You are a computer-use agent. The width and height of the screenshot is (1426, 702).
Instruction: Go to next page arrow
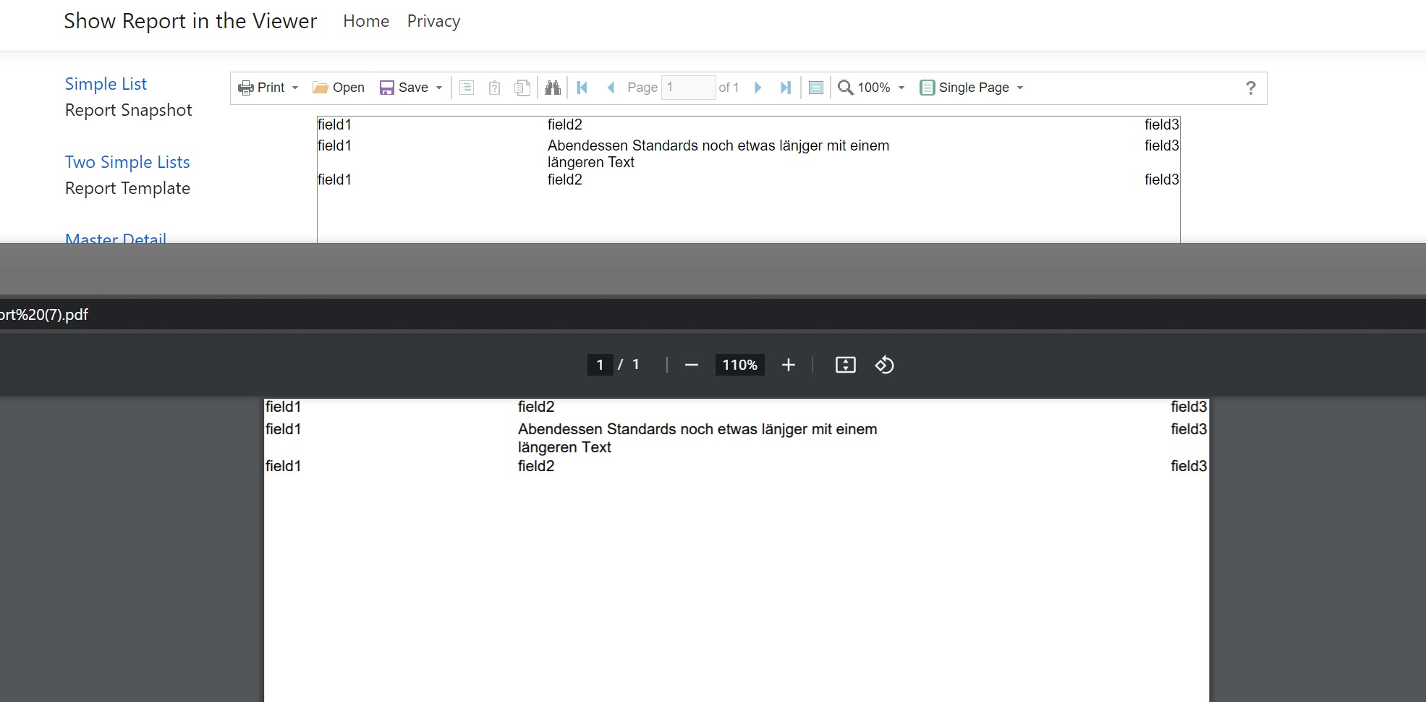(757, 88)
